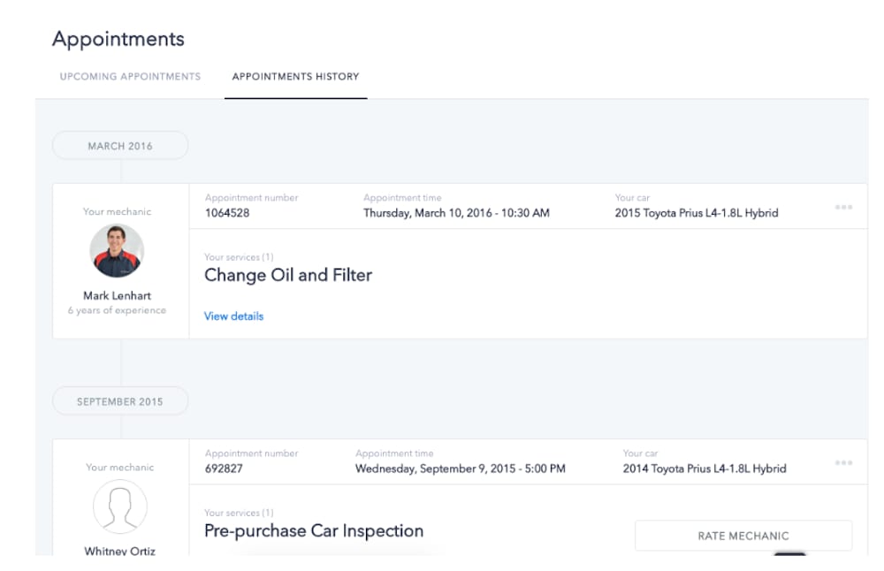The height and width of the screenshot is (571, 884).
Task: Click the 2015 Toyota Prius car text
Action: point(697,213)
